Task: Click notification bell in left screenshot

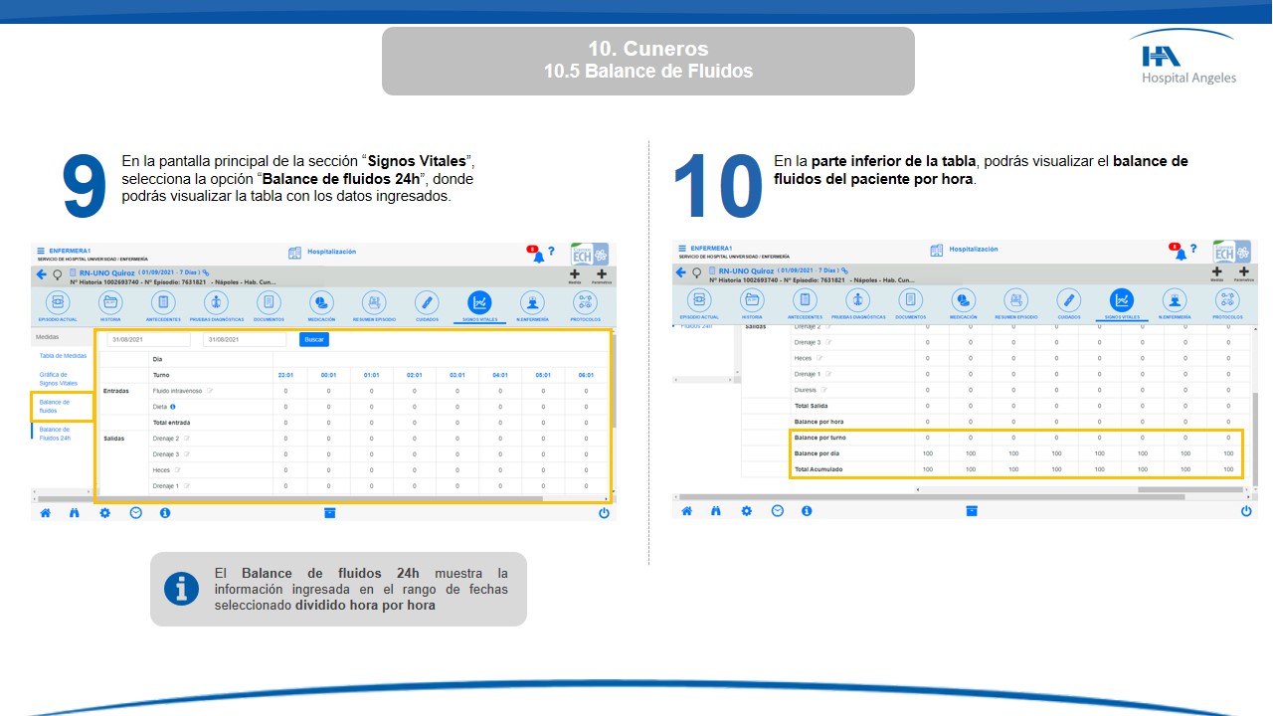Action: tap(538, 256)
